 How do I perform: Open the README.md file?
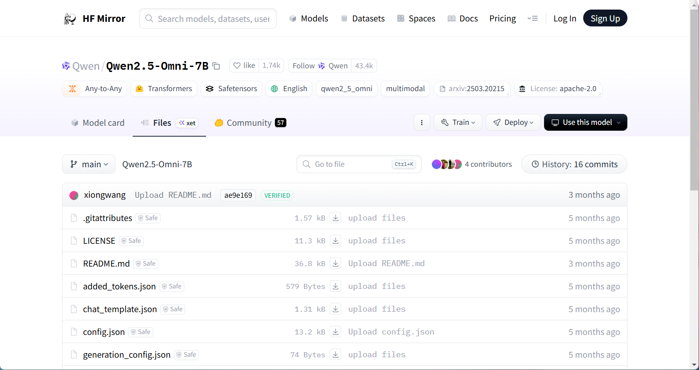click(106, 263)
